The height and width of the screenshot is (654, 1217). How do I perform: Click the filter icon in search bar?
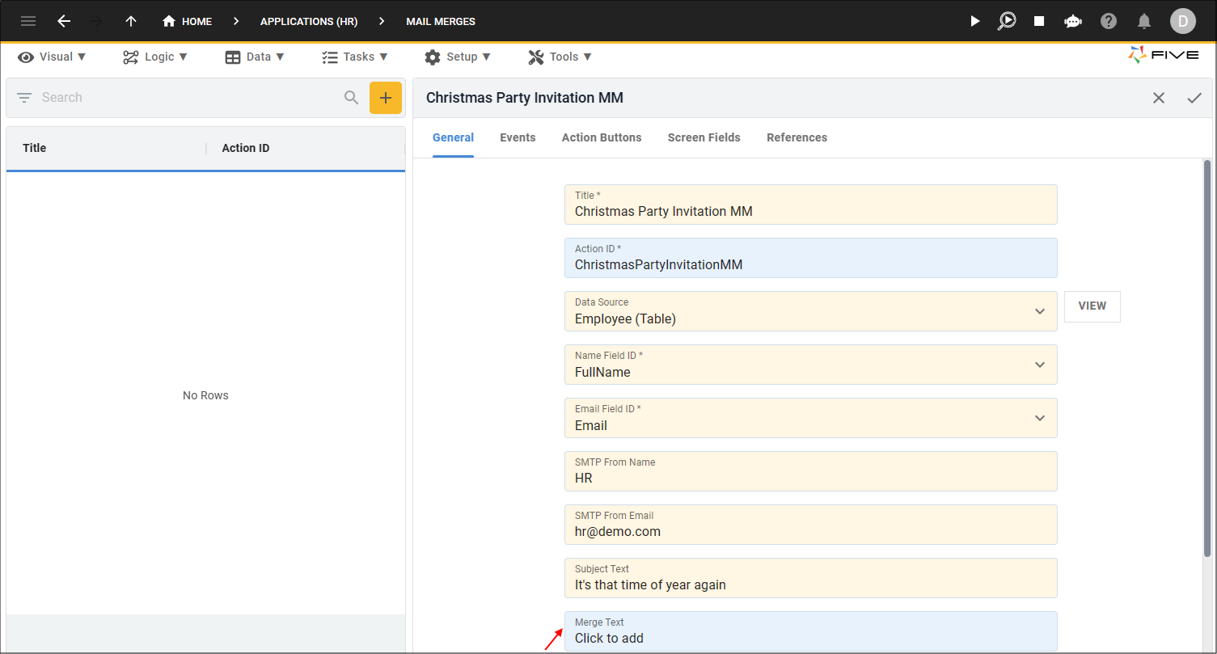24,98
